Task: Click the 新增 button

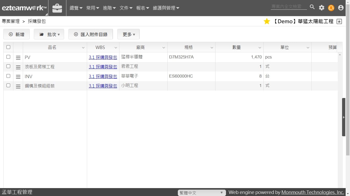Action: [x=16, y=34]
